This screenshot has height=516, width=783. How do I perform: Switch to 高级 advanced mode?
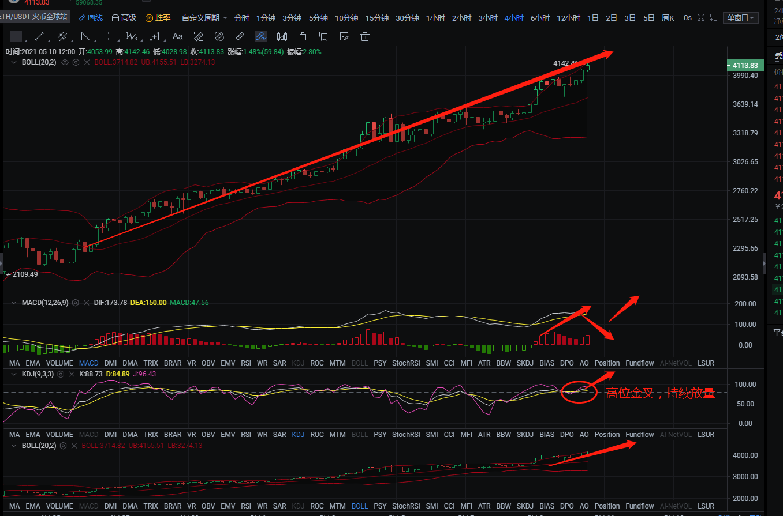point(124,18)
